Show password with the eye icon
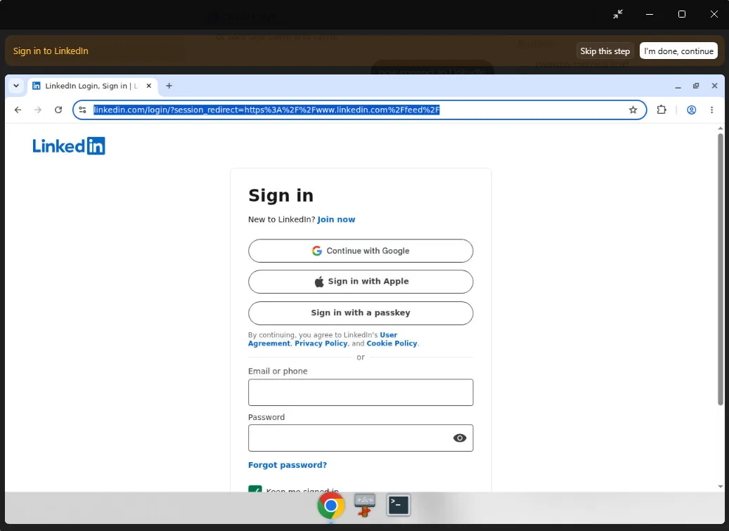This screenshot has height=531, width=729. click(x=459, y=438)
